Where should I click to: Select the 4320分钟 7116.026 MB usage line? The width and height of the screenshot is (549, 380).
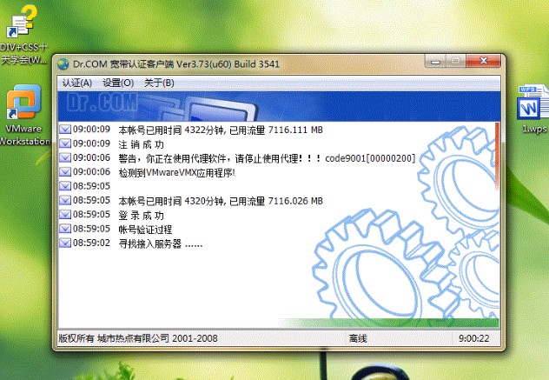pyautogui.click(x=221, y=201)
